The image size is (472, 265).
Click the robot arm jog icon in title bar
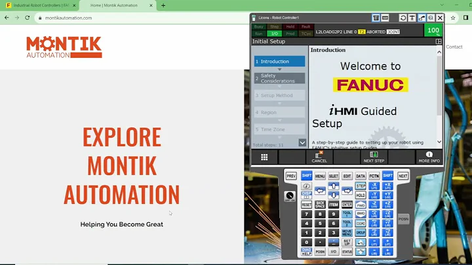[422, 18]
